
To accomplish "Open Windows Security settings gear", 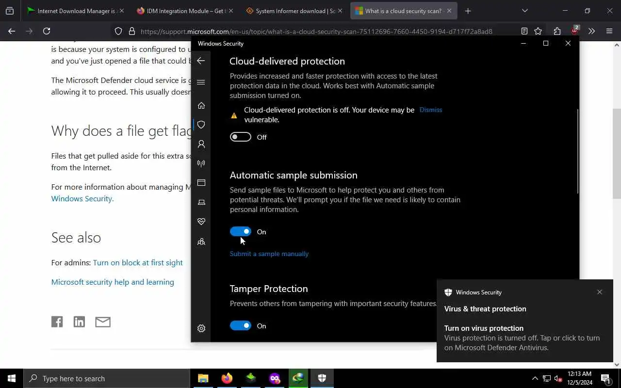I will [x=201, y=328].
